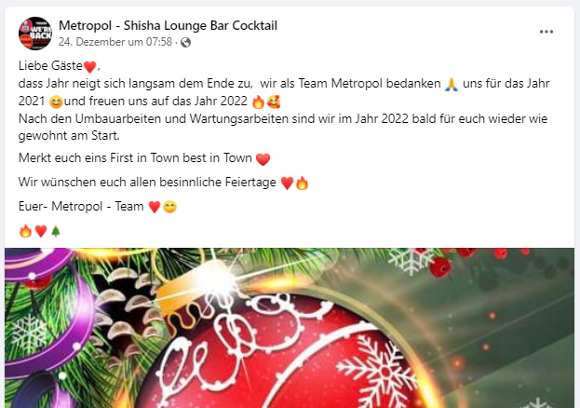The width and height of the screenshot is (580, 408).
Task: Click the smiling emoji after 2021
Action: 56,102
